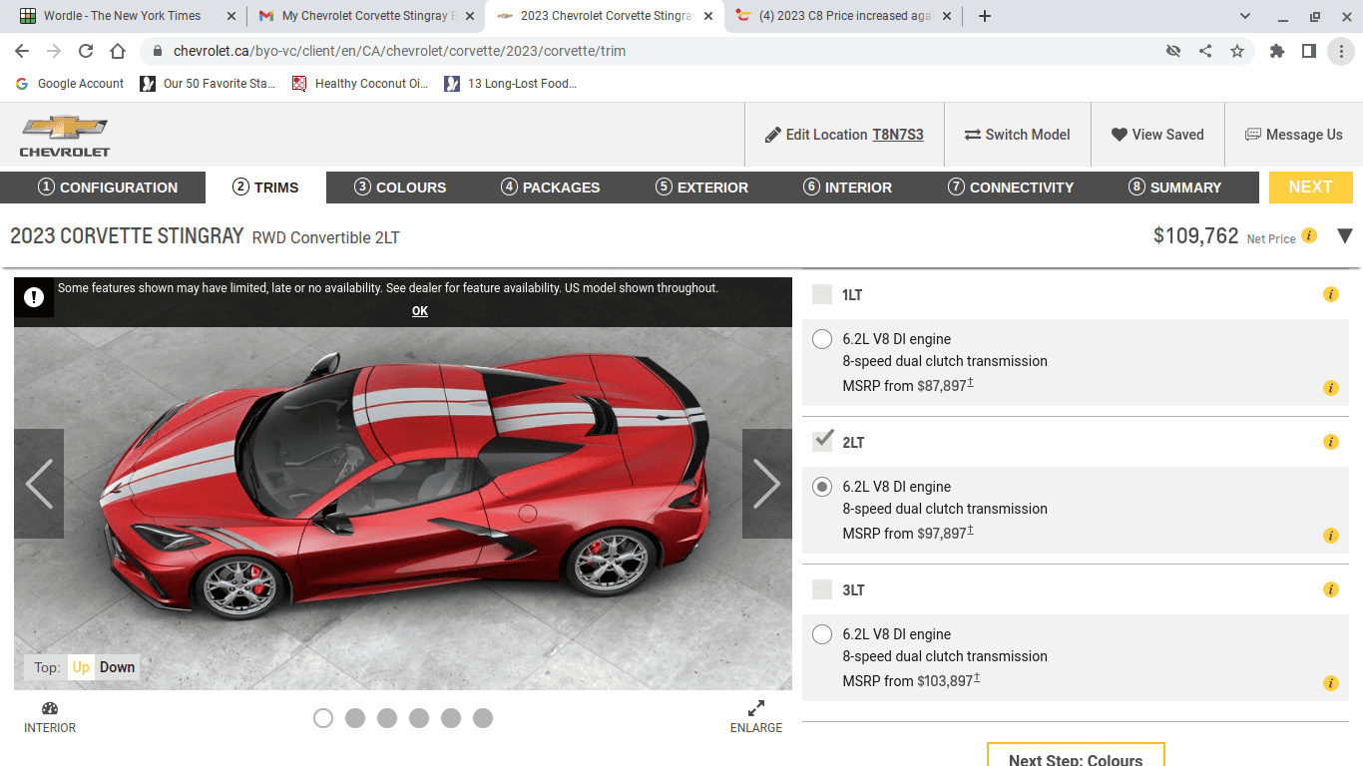Click the Next Step: Colours button
This screenshot has height=766, width=1363.
[1076, 758]
